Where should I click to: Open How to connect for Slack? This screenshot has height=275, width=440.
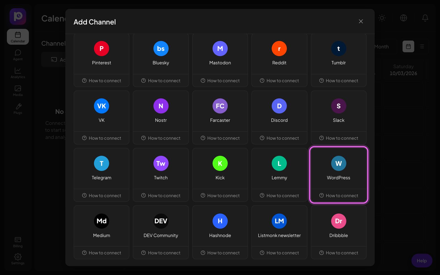click(339, 138)
